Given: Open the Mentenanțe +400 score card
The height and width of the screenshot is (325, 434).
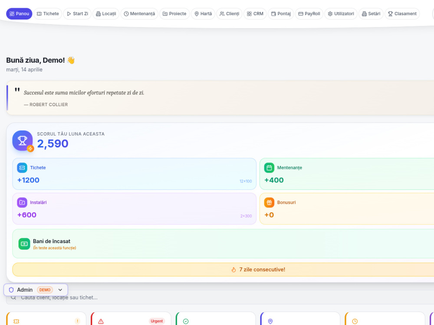Looking at the screenshot, I should pyautogui.click(x=346, y=174).
